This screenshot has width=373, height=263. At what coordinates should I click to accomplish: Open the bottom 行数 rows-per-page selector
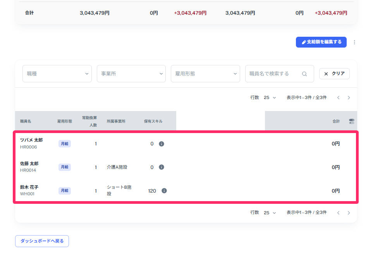click(271, 212)
